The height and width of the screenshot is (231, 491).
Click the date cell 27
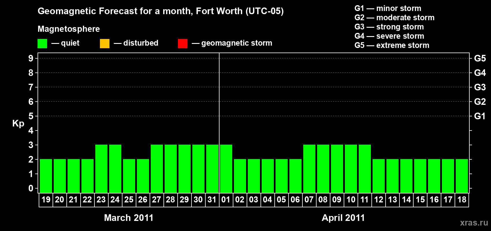pyautogui.click(x=157, y=200)
